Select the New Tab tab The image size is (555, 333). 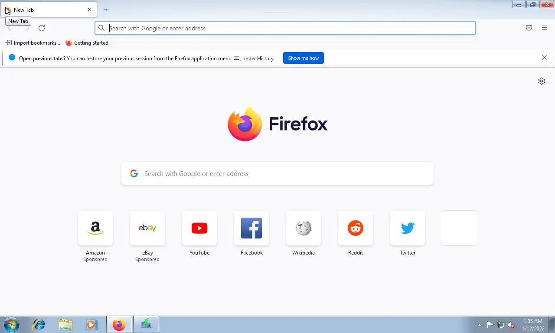click(x=49, y=10)
